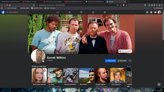Screen dimensions: 164x92
Task: Open the browser sidebar panel icon
Action: pyautogui.click(x=152, y=5)
